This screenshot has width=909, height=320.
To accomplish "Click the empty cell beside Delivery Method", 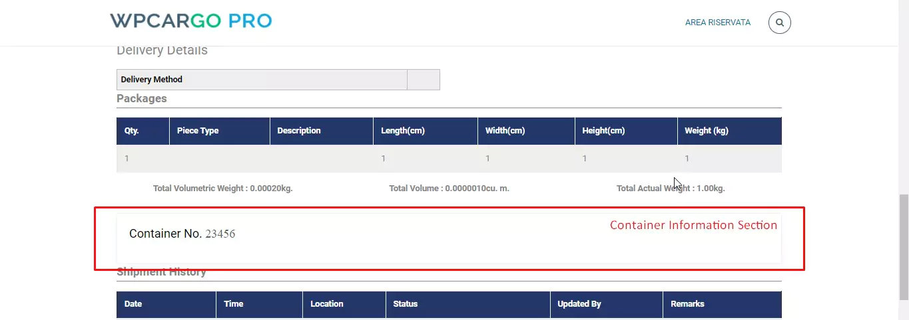I will pyautogui.click(x=423, y=80).
